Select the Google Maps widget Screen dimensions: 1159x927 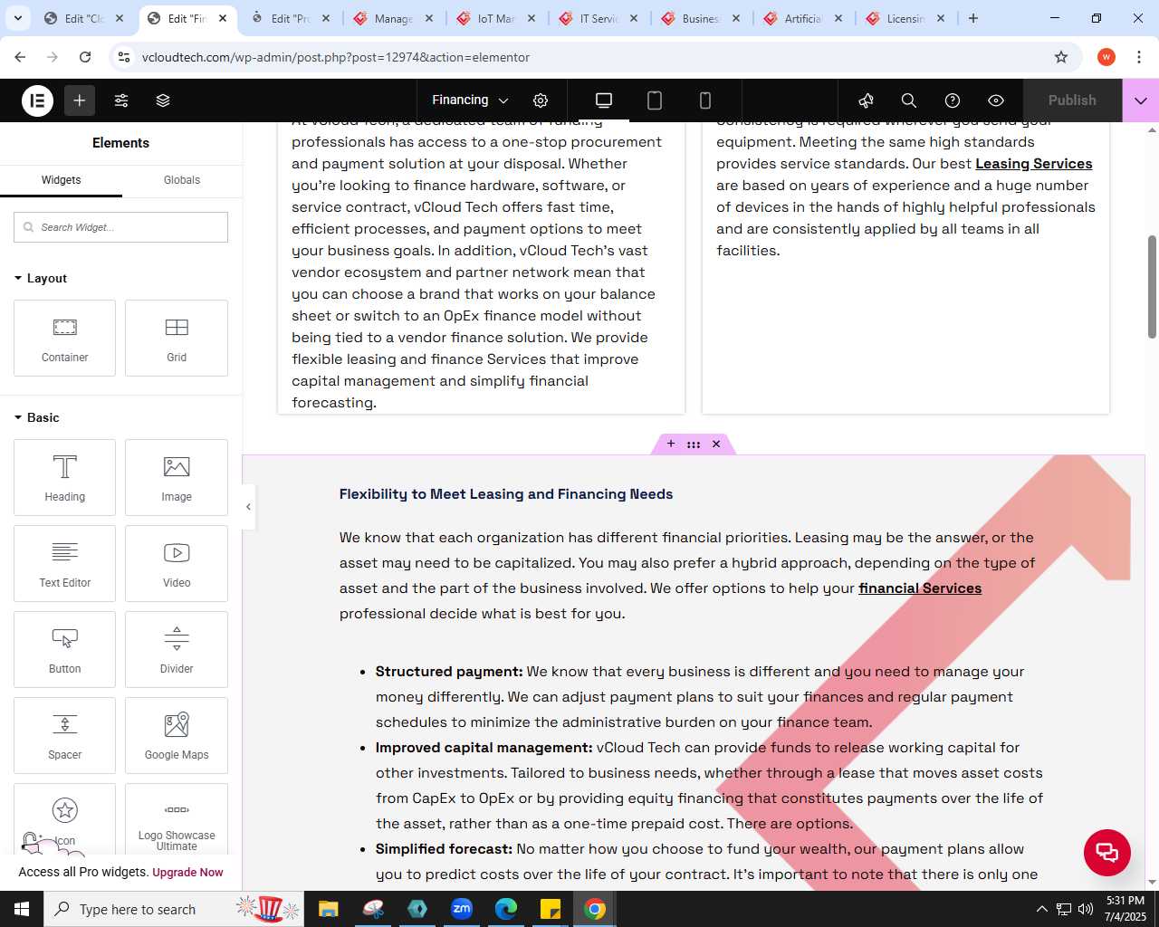pyautogui.click(x=177, y=735)
